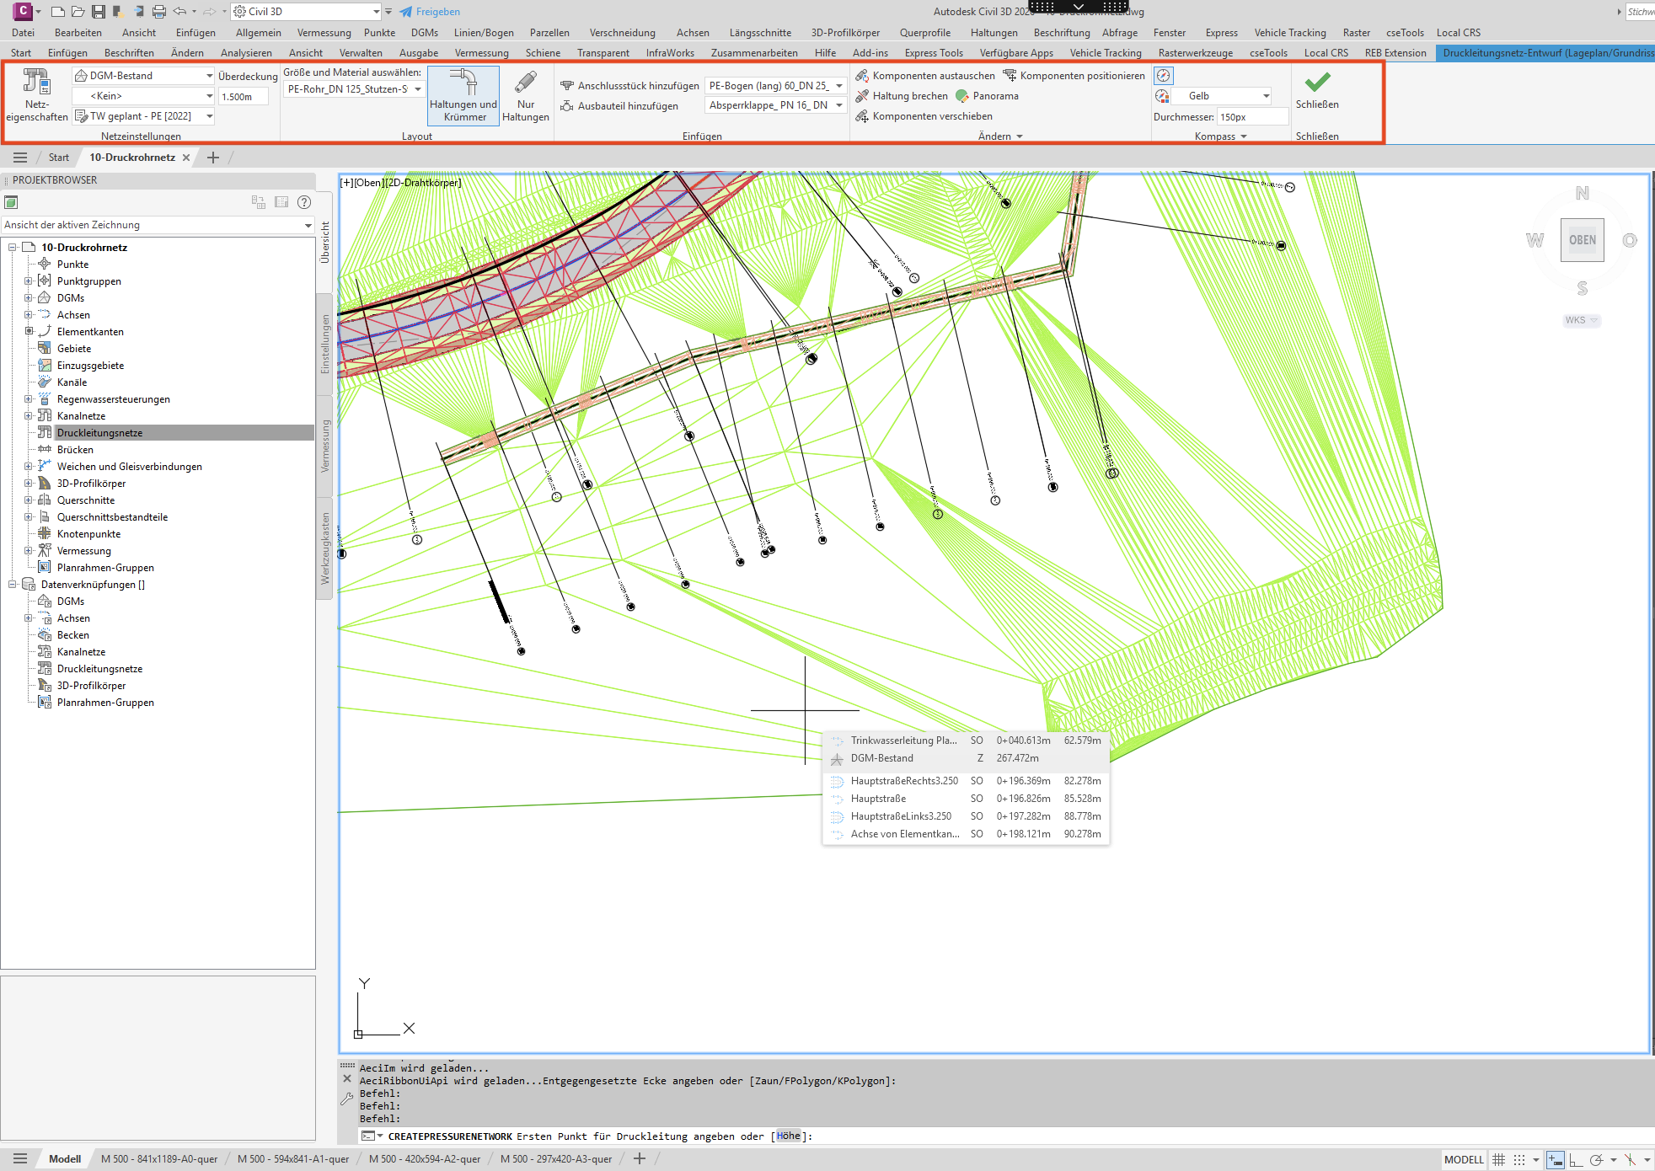Toggle compass visibility button
Screen dimensions: 1655x1171
coord(1163,76)
